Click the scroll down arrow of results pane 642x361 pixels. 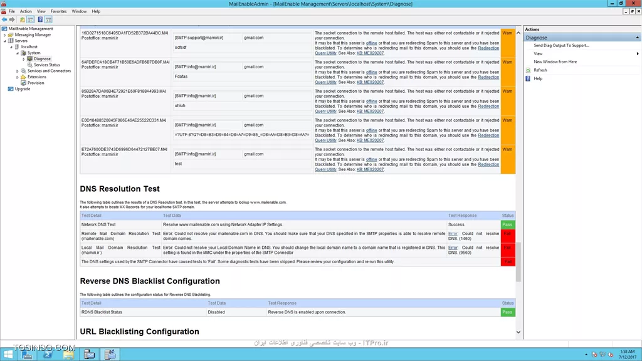518,332
